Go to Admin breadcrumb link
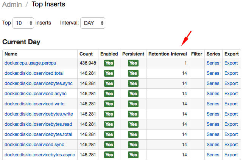 click(12, 4)
